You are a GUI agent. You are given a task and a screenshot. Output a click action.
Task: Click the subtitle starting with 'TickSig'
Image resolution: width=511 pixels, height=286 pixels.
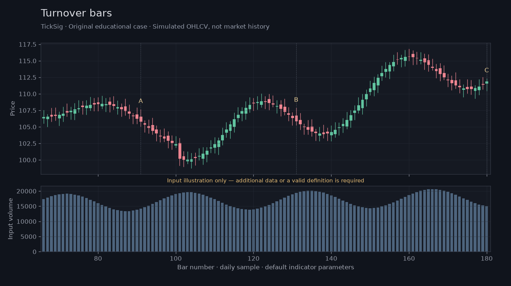click(155, 27)
